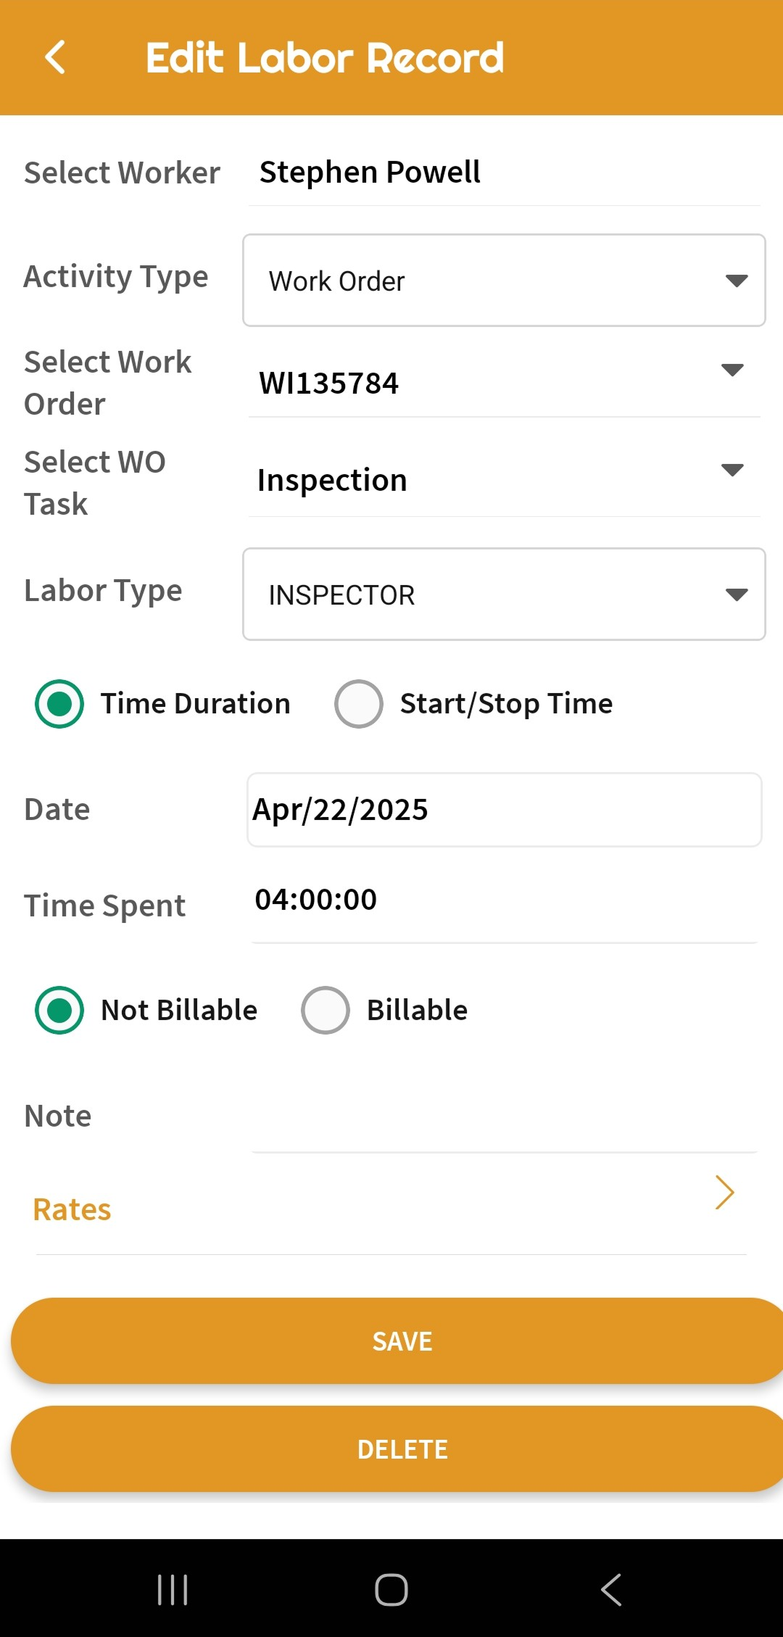Open the Activity Type dropdown
Viewport: 783px width, 1637px height.
click(x=504, y=281)
